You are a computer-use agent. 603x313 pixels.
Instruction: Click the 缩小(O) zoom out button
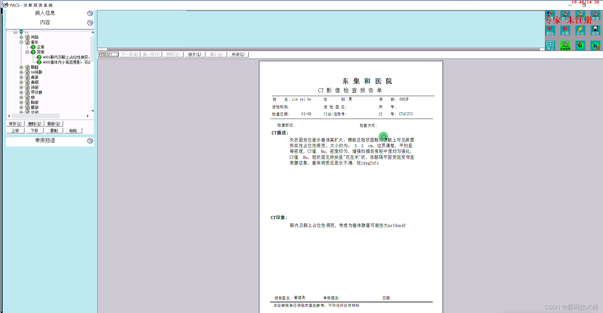(216, 54)
